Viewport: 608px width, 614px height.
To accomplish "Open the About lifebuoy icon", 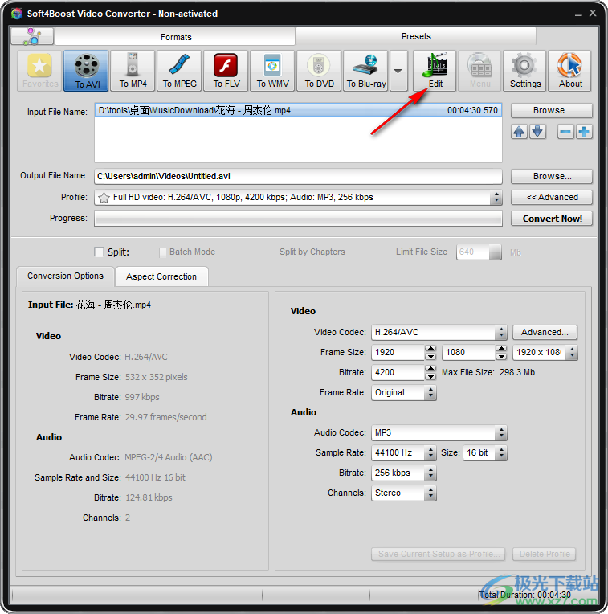I will pyautogui.click(x=569, y=71).
